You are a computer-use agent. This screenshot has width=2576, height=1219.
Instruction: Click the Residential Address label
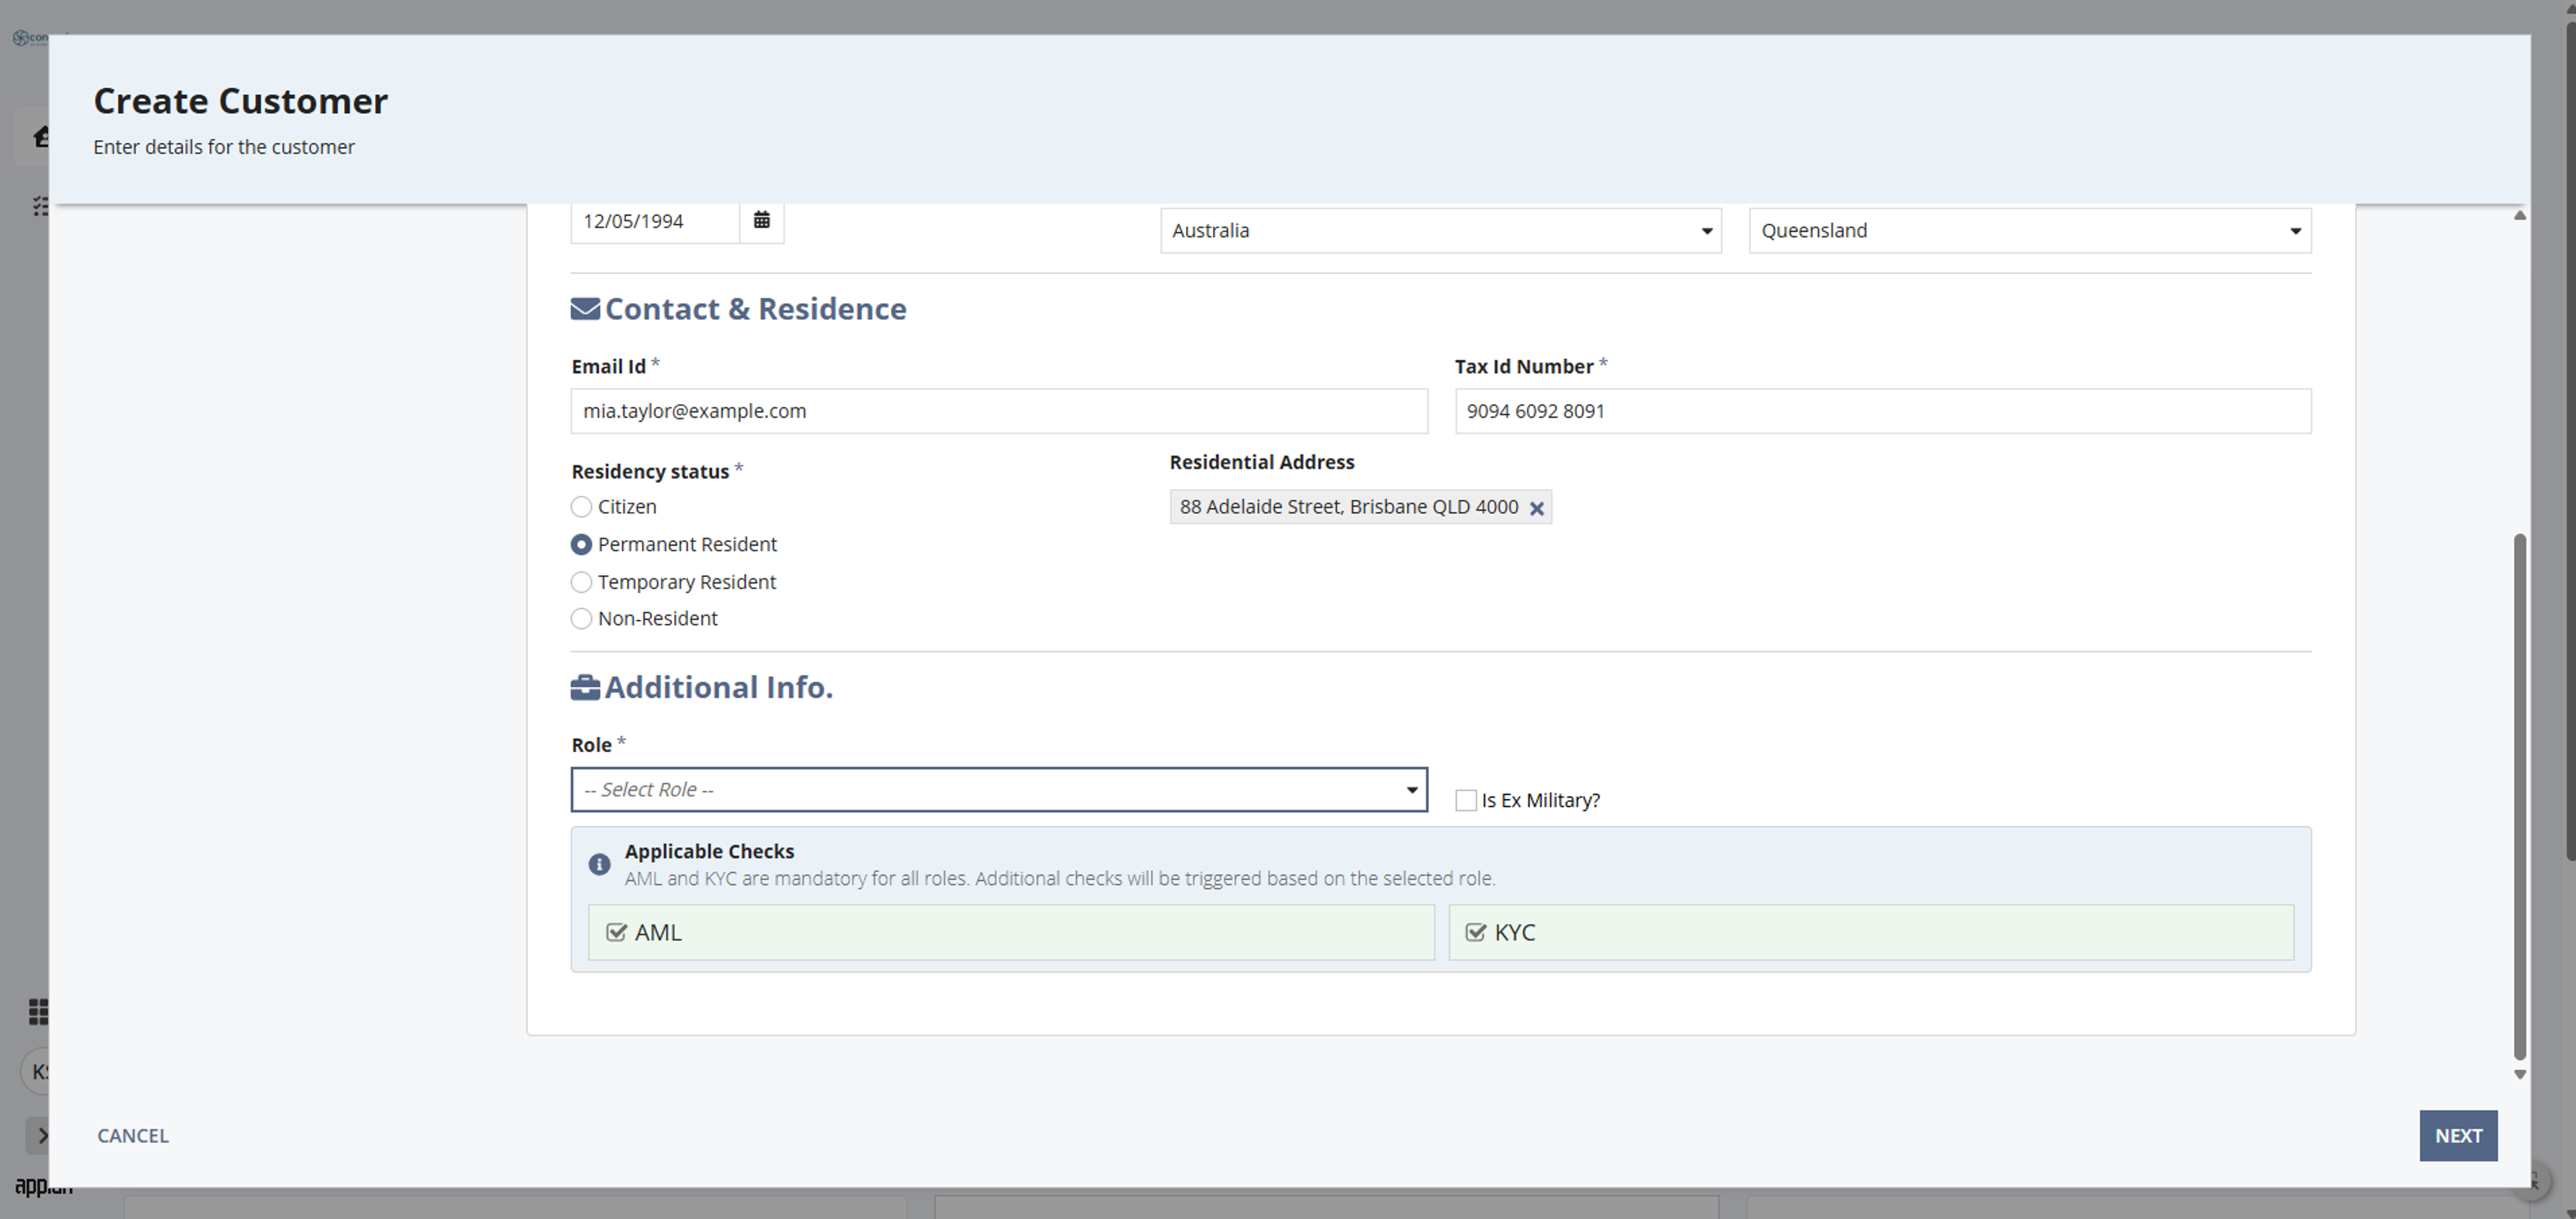coord(1262,462)
